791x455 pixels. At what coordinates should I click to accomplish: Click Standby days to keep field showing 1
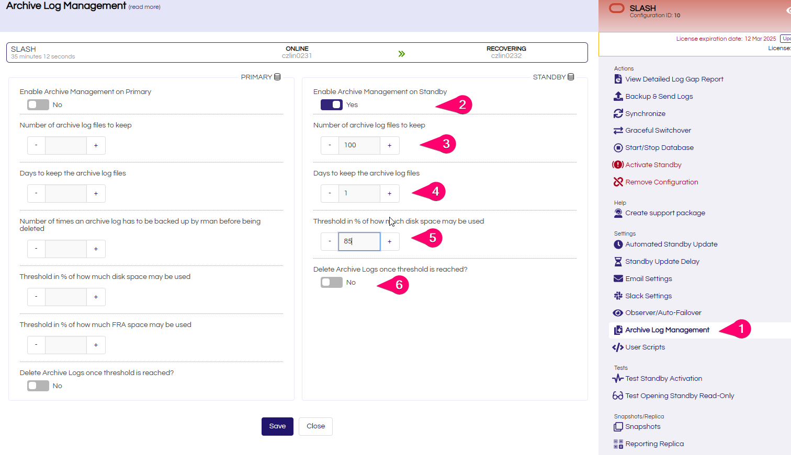click(x=359, y=193)
